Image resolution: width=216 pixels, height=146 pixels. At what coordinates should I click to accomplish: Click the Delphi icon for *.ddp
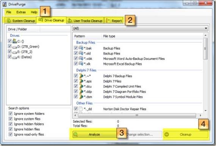coord(81,91)
